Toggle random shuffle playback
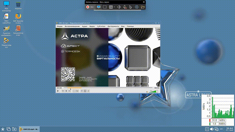Viewport: 235px width, 132px height. (x=88, y=91)
